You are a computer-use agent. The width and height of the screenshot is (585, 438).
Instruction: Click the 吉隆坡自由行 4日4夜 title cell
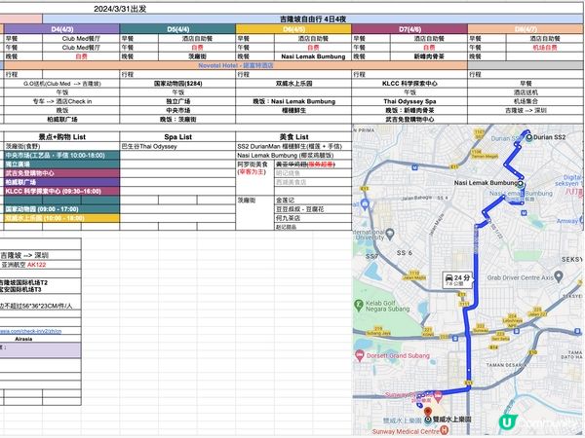coord(294,19)
